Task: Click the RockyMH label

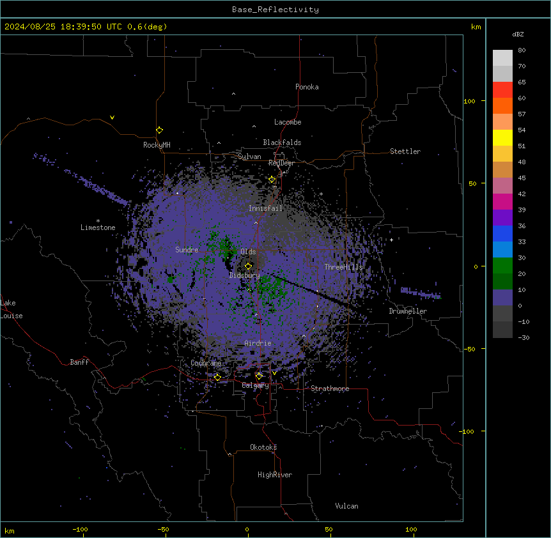Action: click(157, 145)
